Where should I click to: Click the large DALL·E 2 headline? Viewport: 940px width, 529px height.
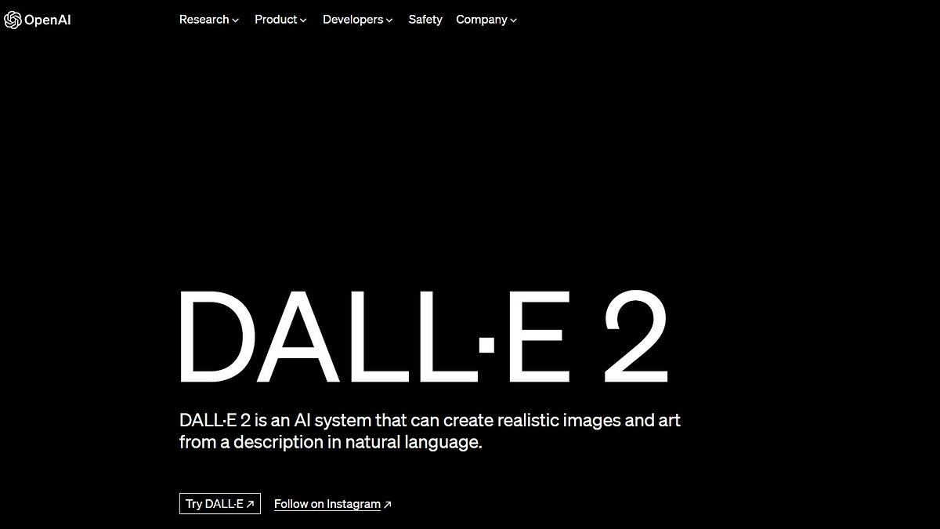tap(424, 337)
